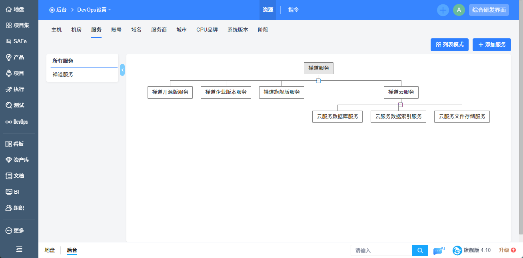Image resolution: width=523 pixels, height=258 pixels.
Task: Switch to 列表模式 view
Action: 449,45
